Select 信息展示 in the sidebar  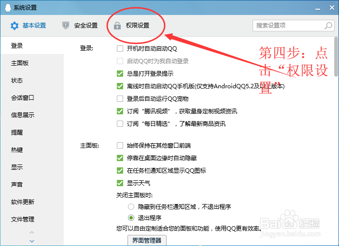coord(32,115)
